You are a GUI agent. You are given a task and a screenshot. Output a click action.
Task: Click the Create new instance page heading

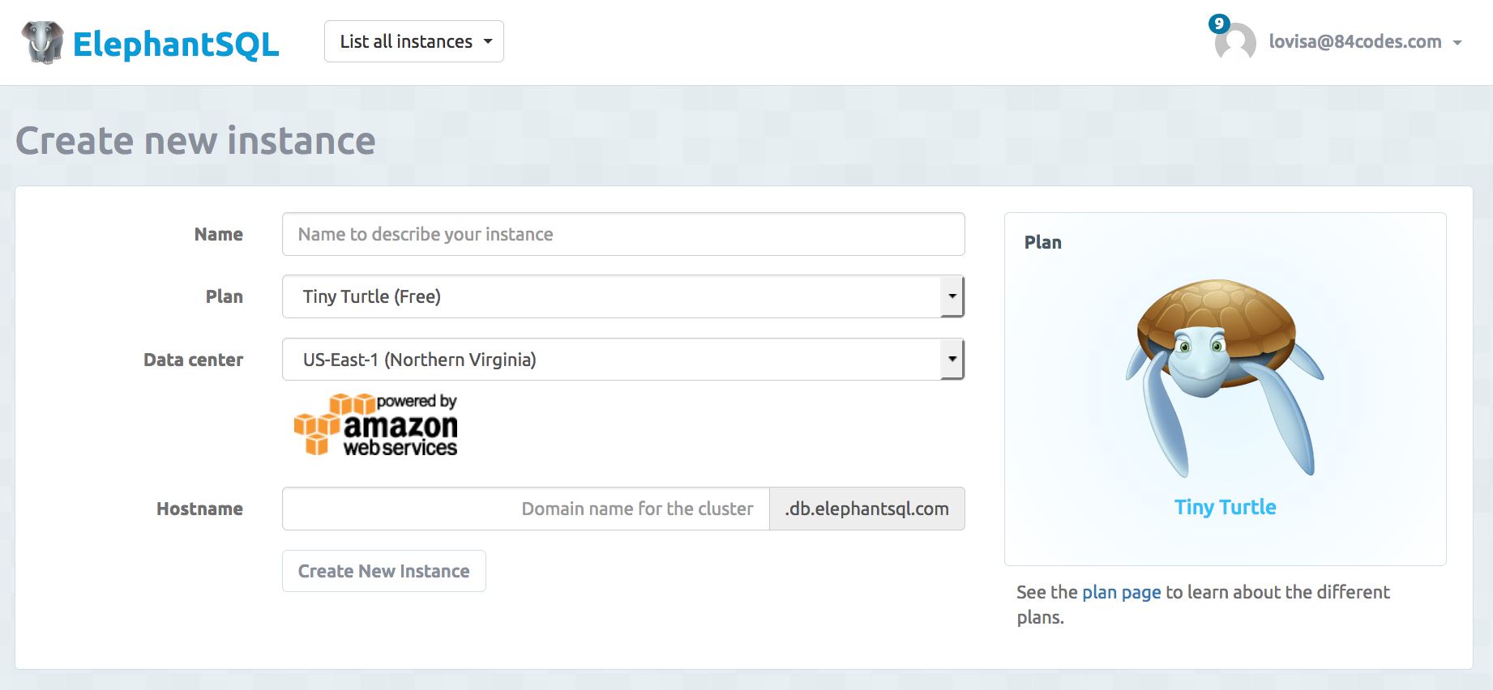click(195, 141)
